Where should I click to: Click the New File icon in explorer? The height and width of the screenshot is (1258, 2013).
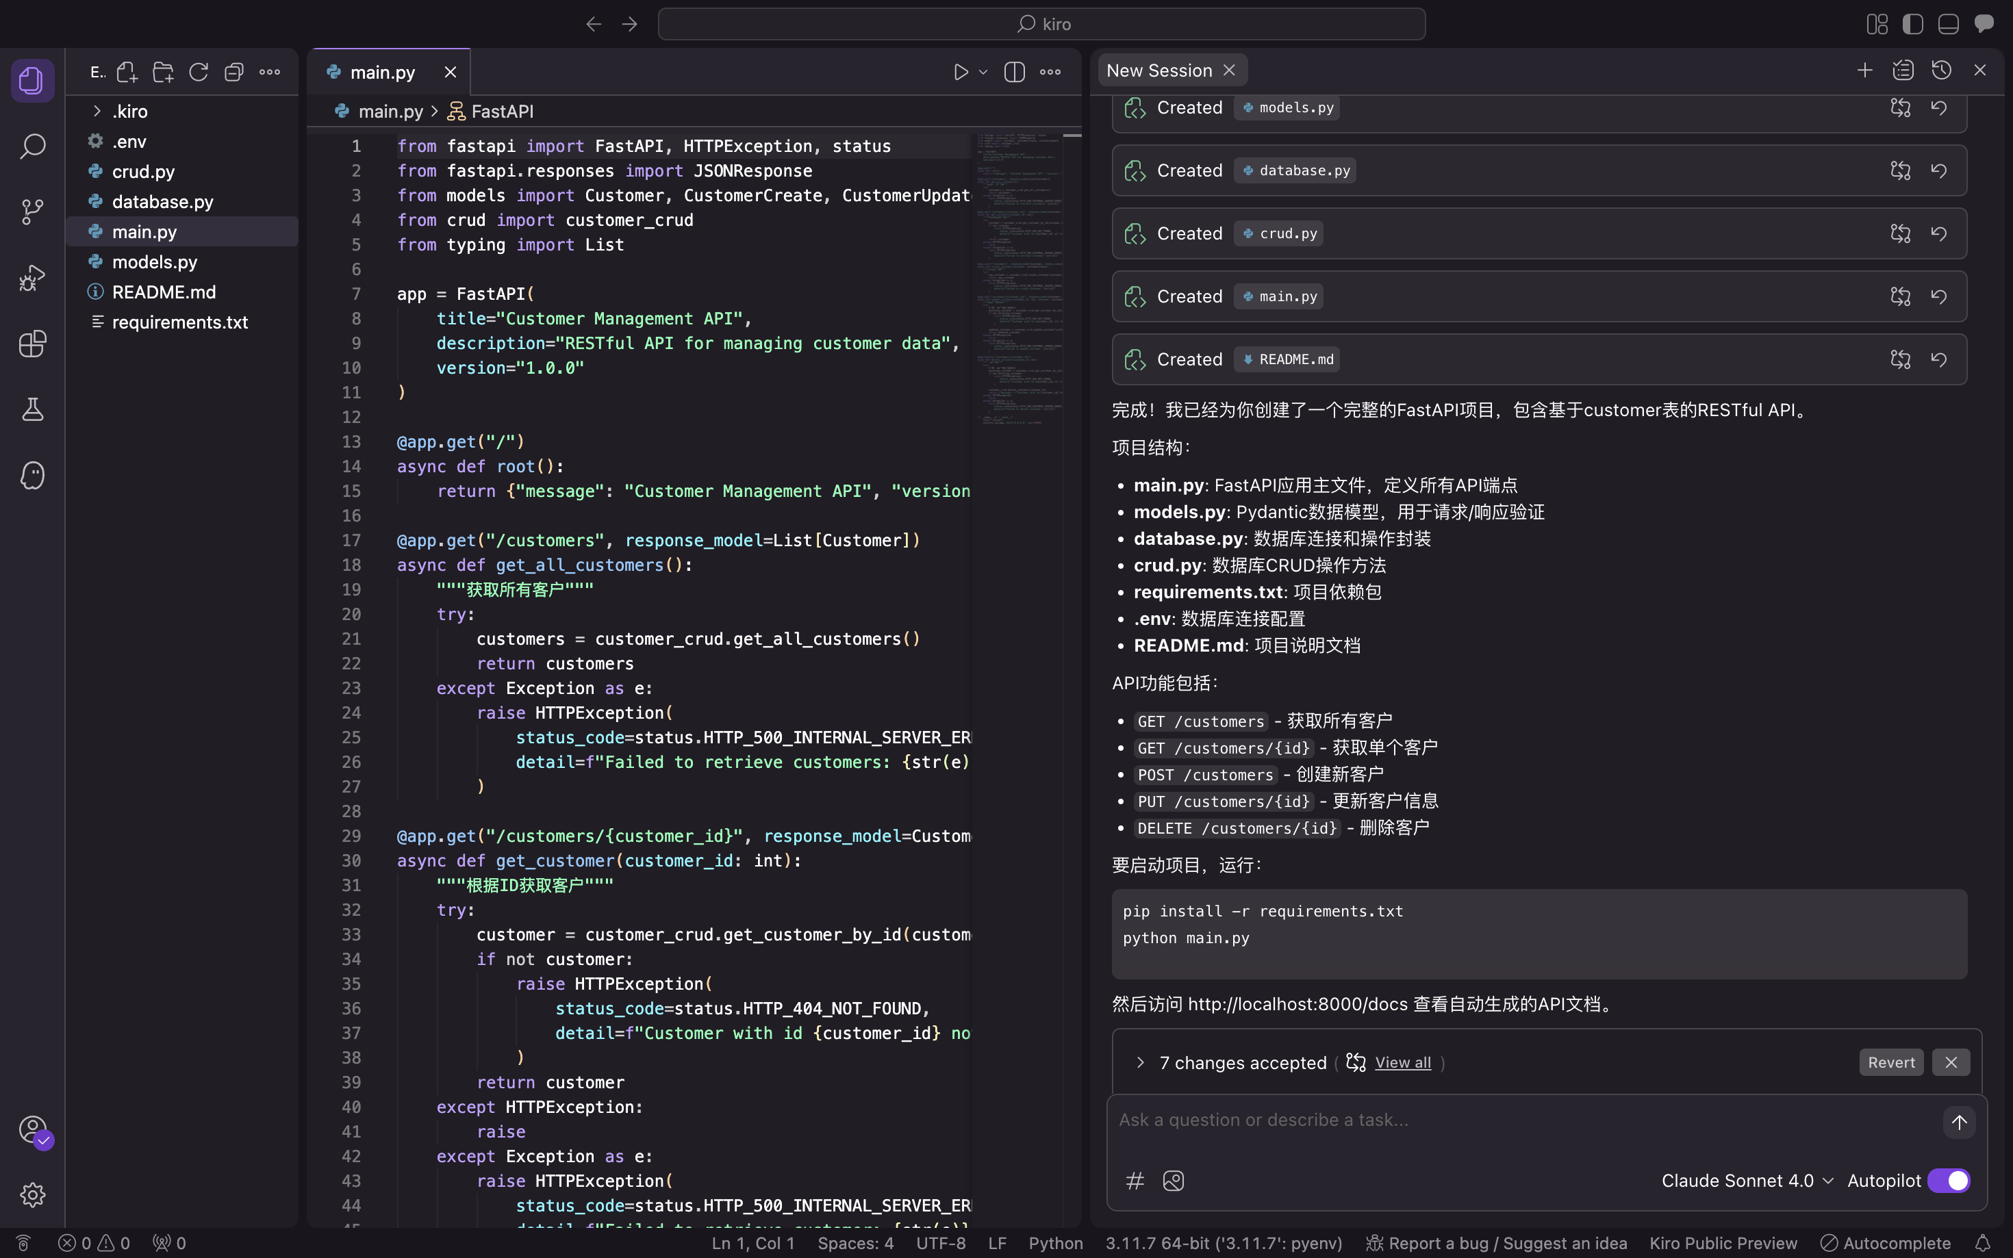tap(127, 73)
